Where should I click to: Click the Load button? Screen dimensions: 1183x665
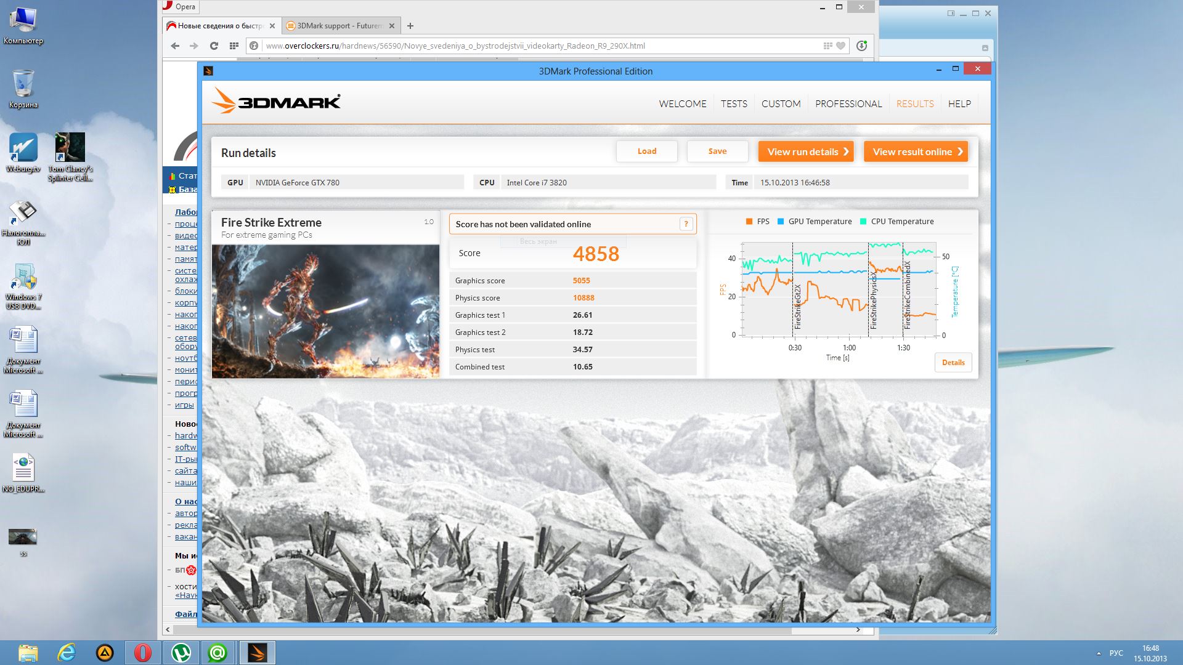point(647,151)
